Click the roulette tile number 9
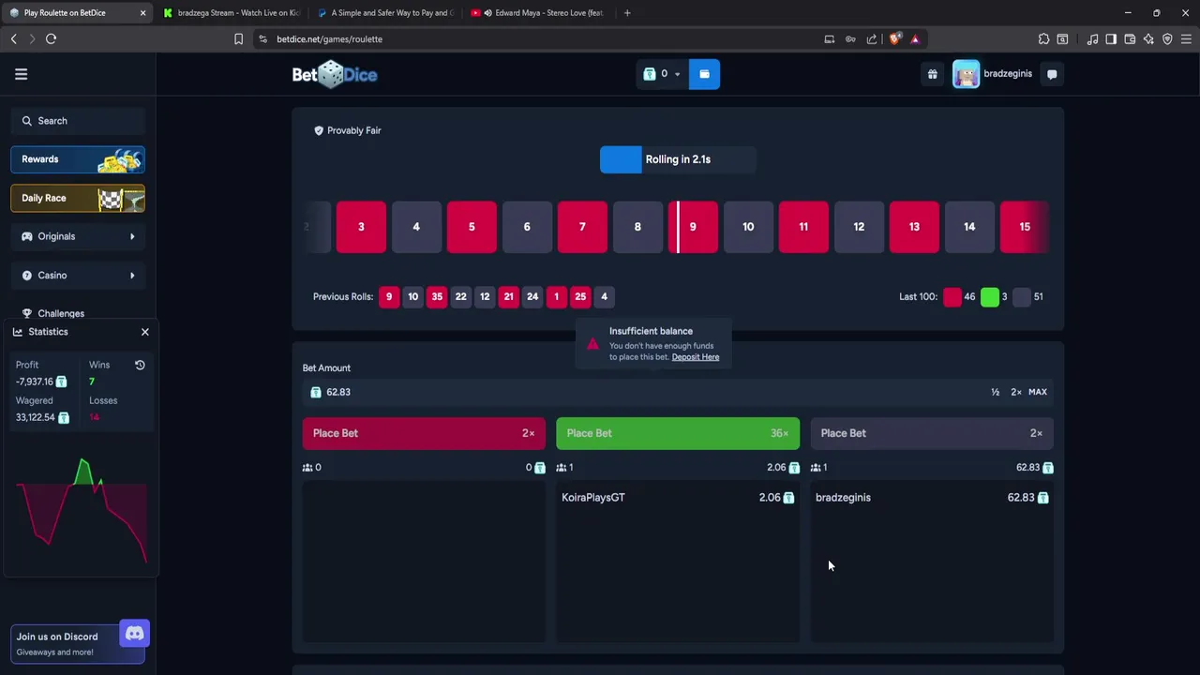The height and width of the screenshot is (675, 1200). click(x=693, y=227)
